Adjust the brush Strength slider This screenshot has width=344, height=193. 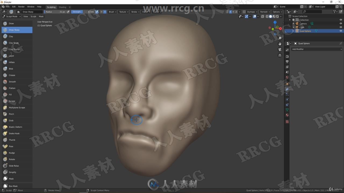click(x=83, y=12)
